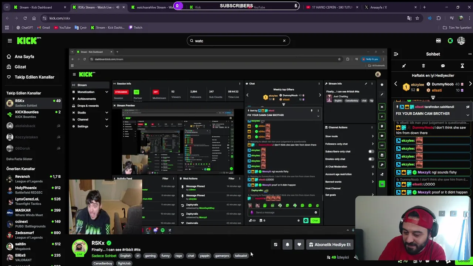The image size is (473, 266).
Task: Open Zedxsmurf recommended channel
Action: click(x=33, y=235)
